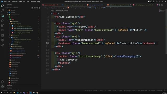
Task: Click New Folder icon in Explorer header
Action: (35, 8)
